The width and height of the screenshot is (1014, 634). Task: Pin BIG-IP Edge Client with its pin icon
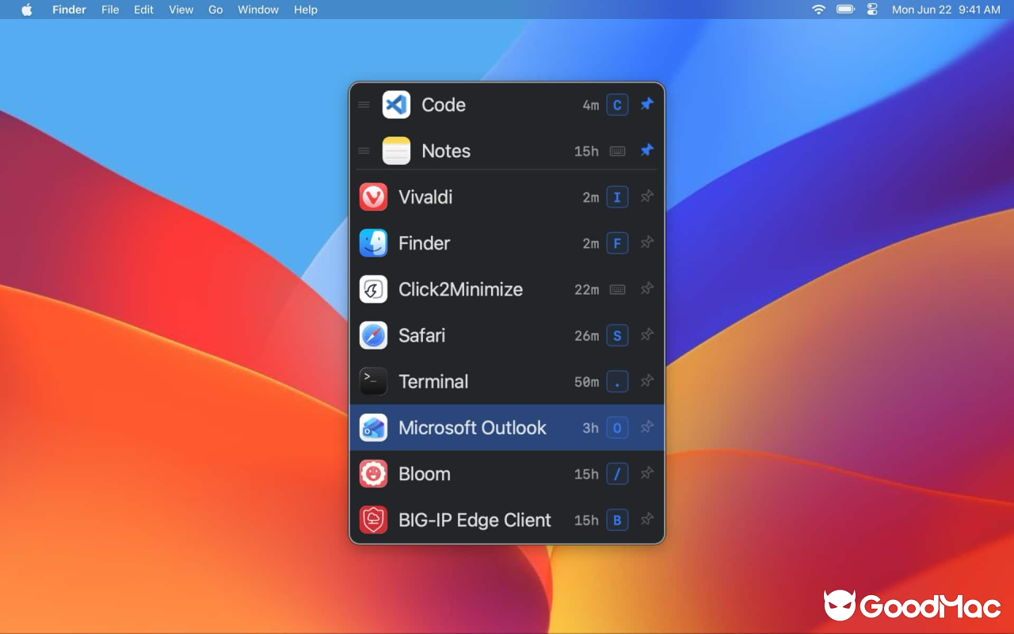(x=647, y=519)
